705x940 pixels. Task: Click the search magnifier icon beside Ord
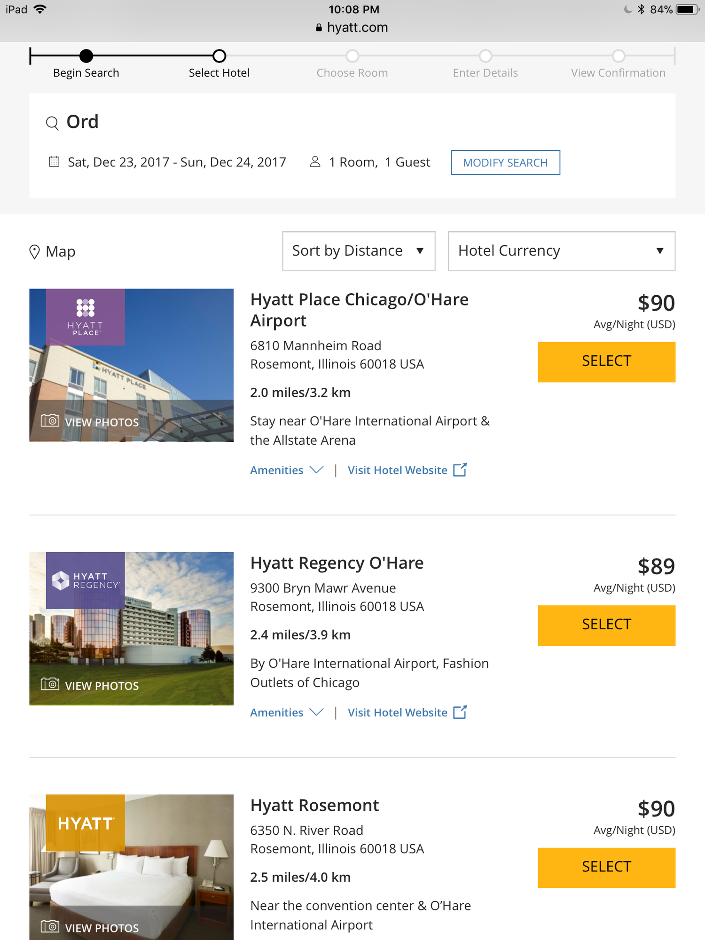[52, 123]
